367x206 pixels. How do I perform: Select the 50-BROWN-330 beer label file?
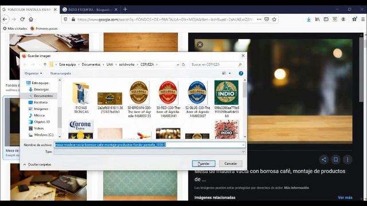[139, 99]
